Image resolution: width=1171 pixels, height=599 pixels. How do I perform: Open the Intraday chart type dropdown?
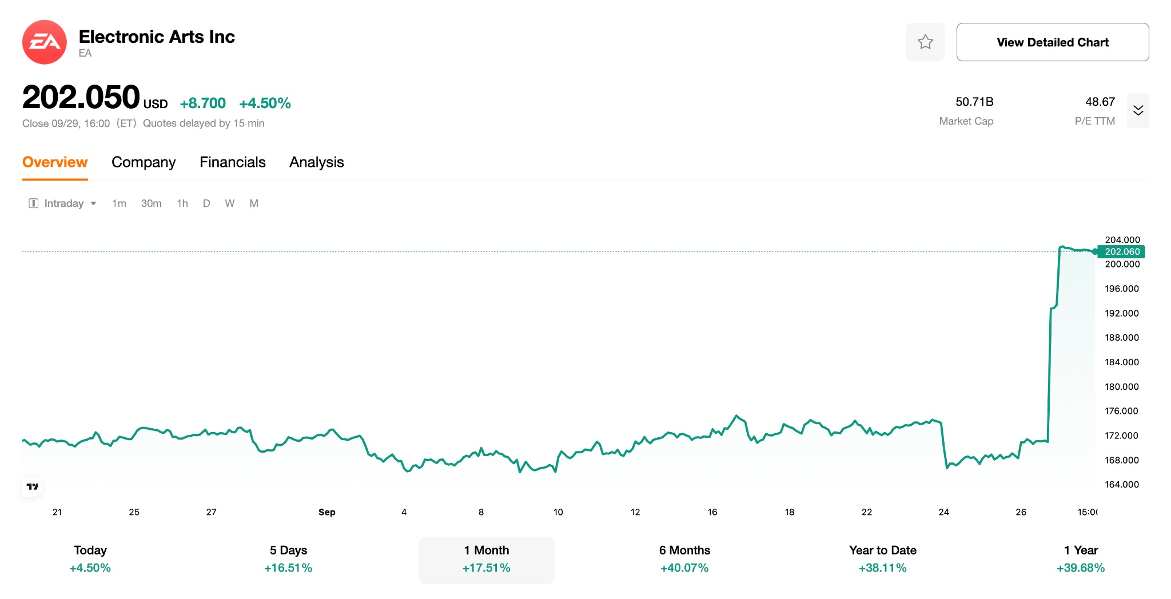63,203
